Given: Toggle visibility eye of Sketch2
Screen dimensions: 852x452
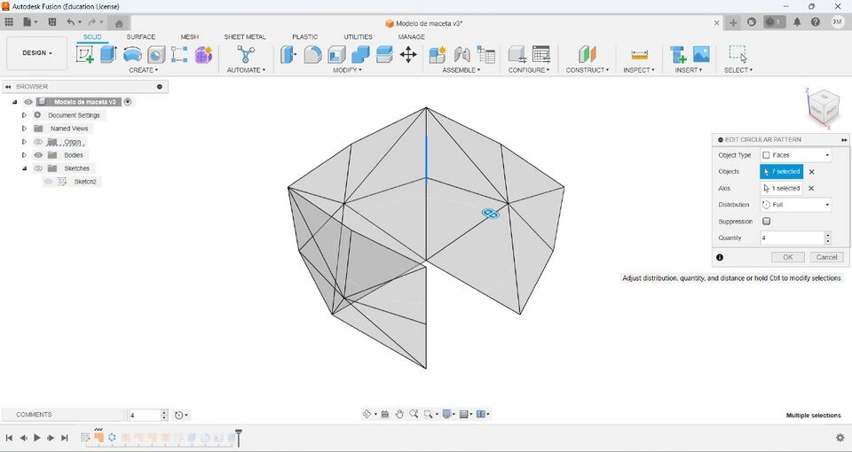Looking at the screenshot, I should click(x=48, y=182).
